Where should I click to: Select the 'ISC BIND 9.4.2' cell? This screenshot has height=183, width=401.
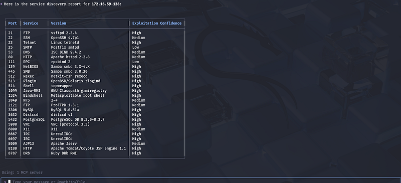(66, 52)
